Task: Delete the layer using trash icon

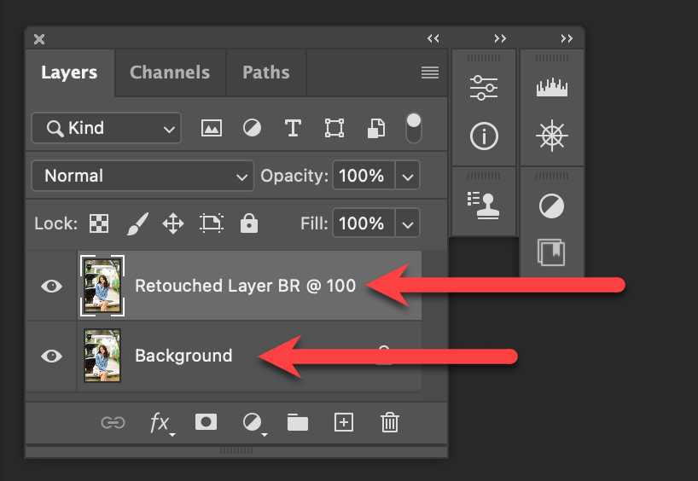Action: pyautogui.click(x=390, y=422)
